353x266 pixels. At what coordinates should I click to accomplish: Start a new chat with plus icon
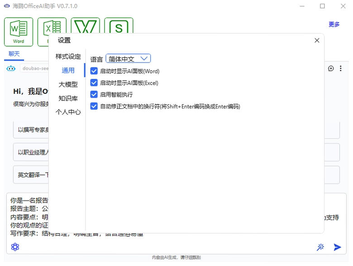331,68
